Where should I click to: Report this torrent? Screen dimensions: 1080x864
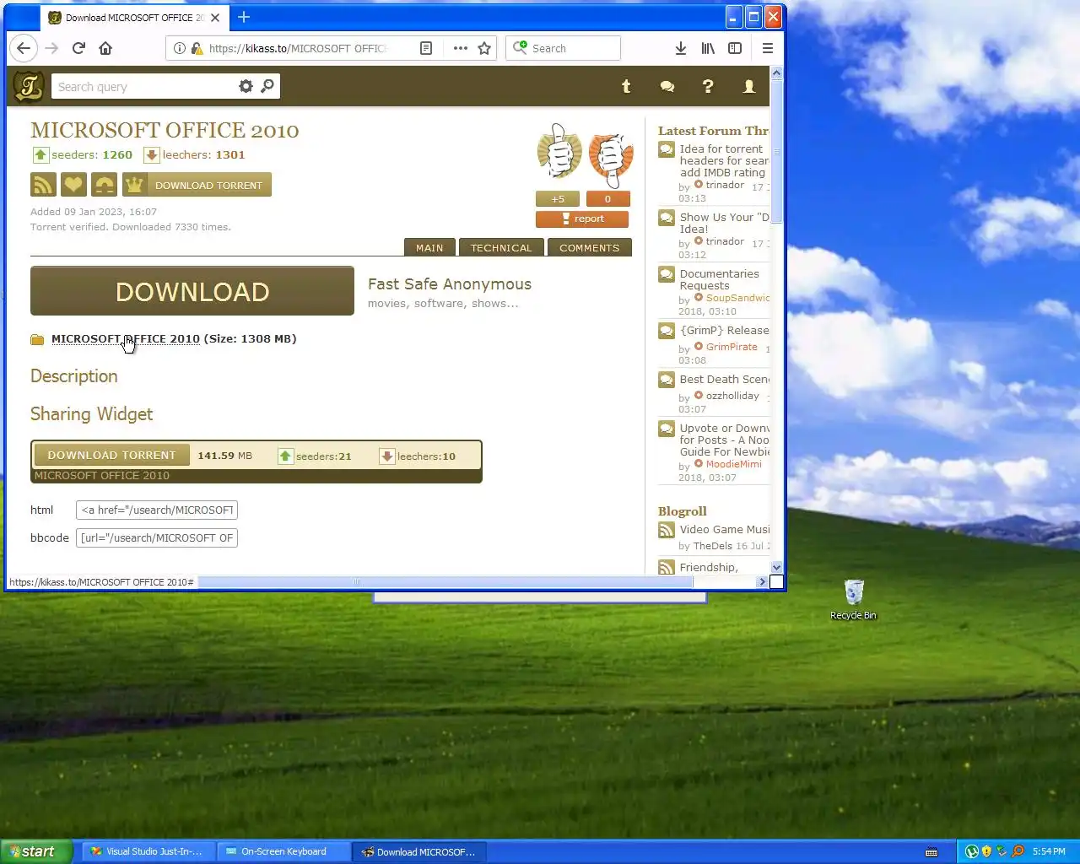582,219
